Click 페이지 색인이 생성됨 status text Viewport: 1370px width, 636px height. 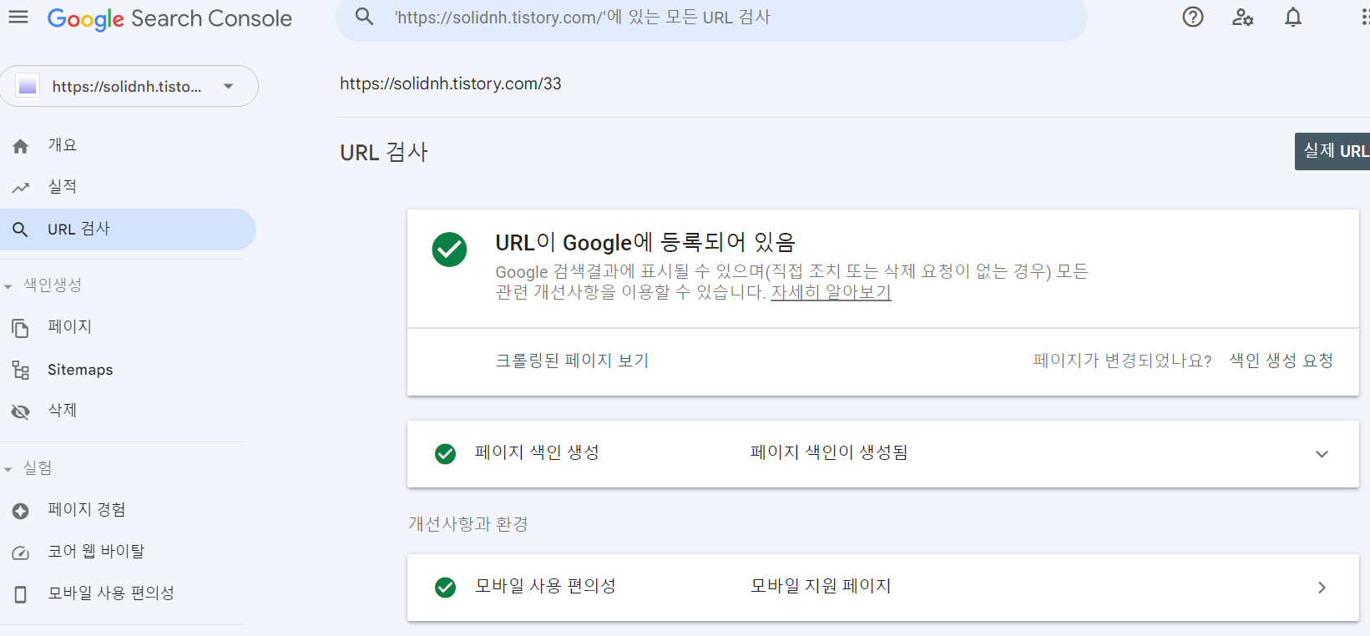click(x=829, y=452)
